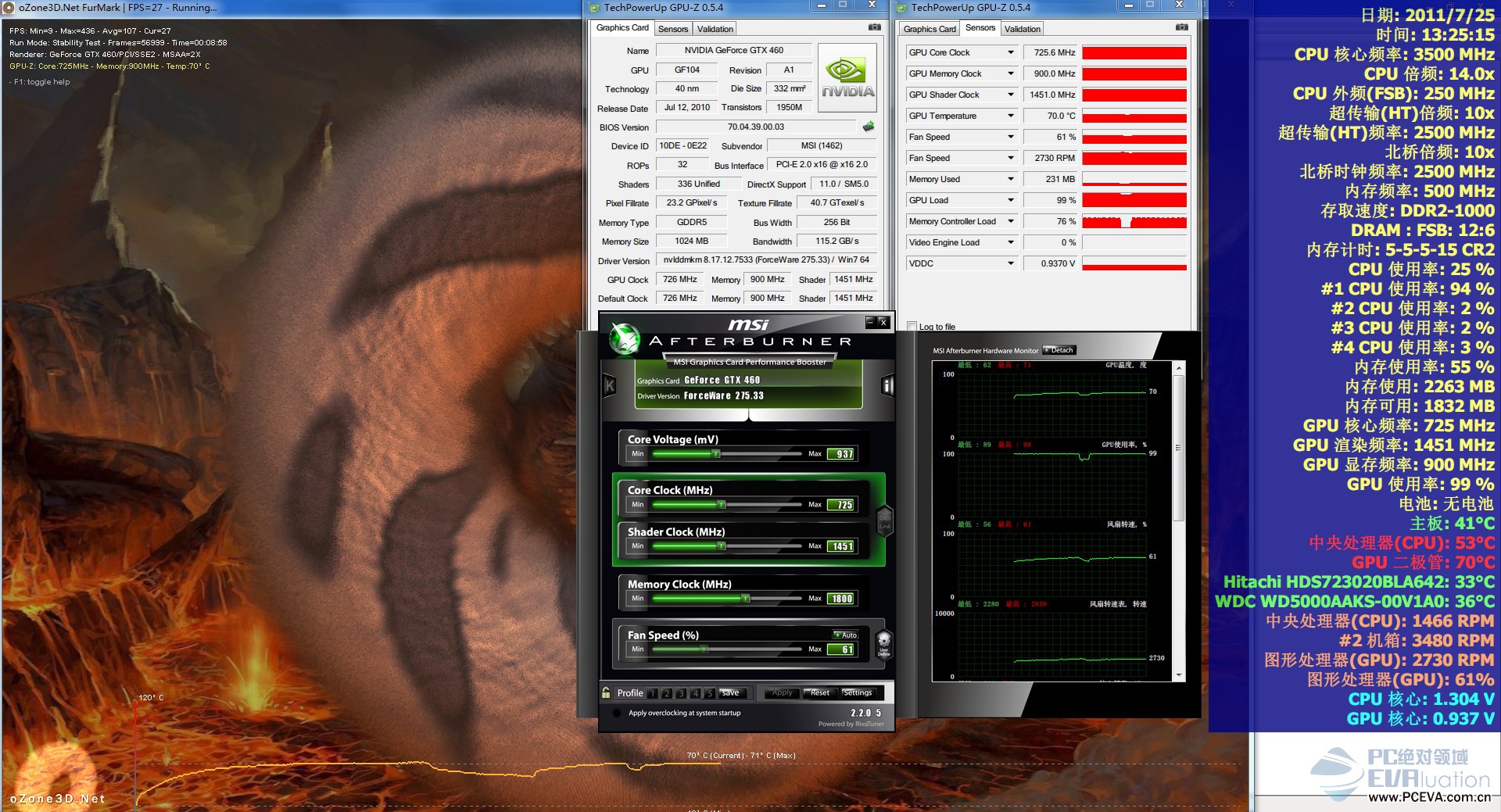Minimize the MSI Afterburner window

[870, 321]
